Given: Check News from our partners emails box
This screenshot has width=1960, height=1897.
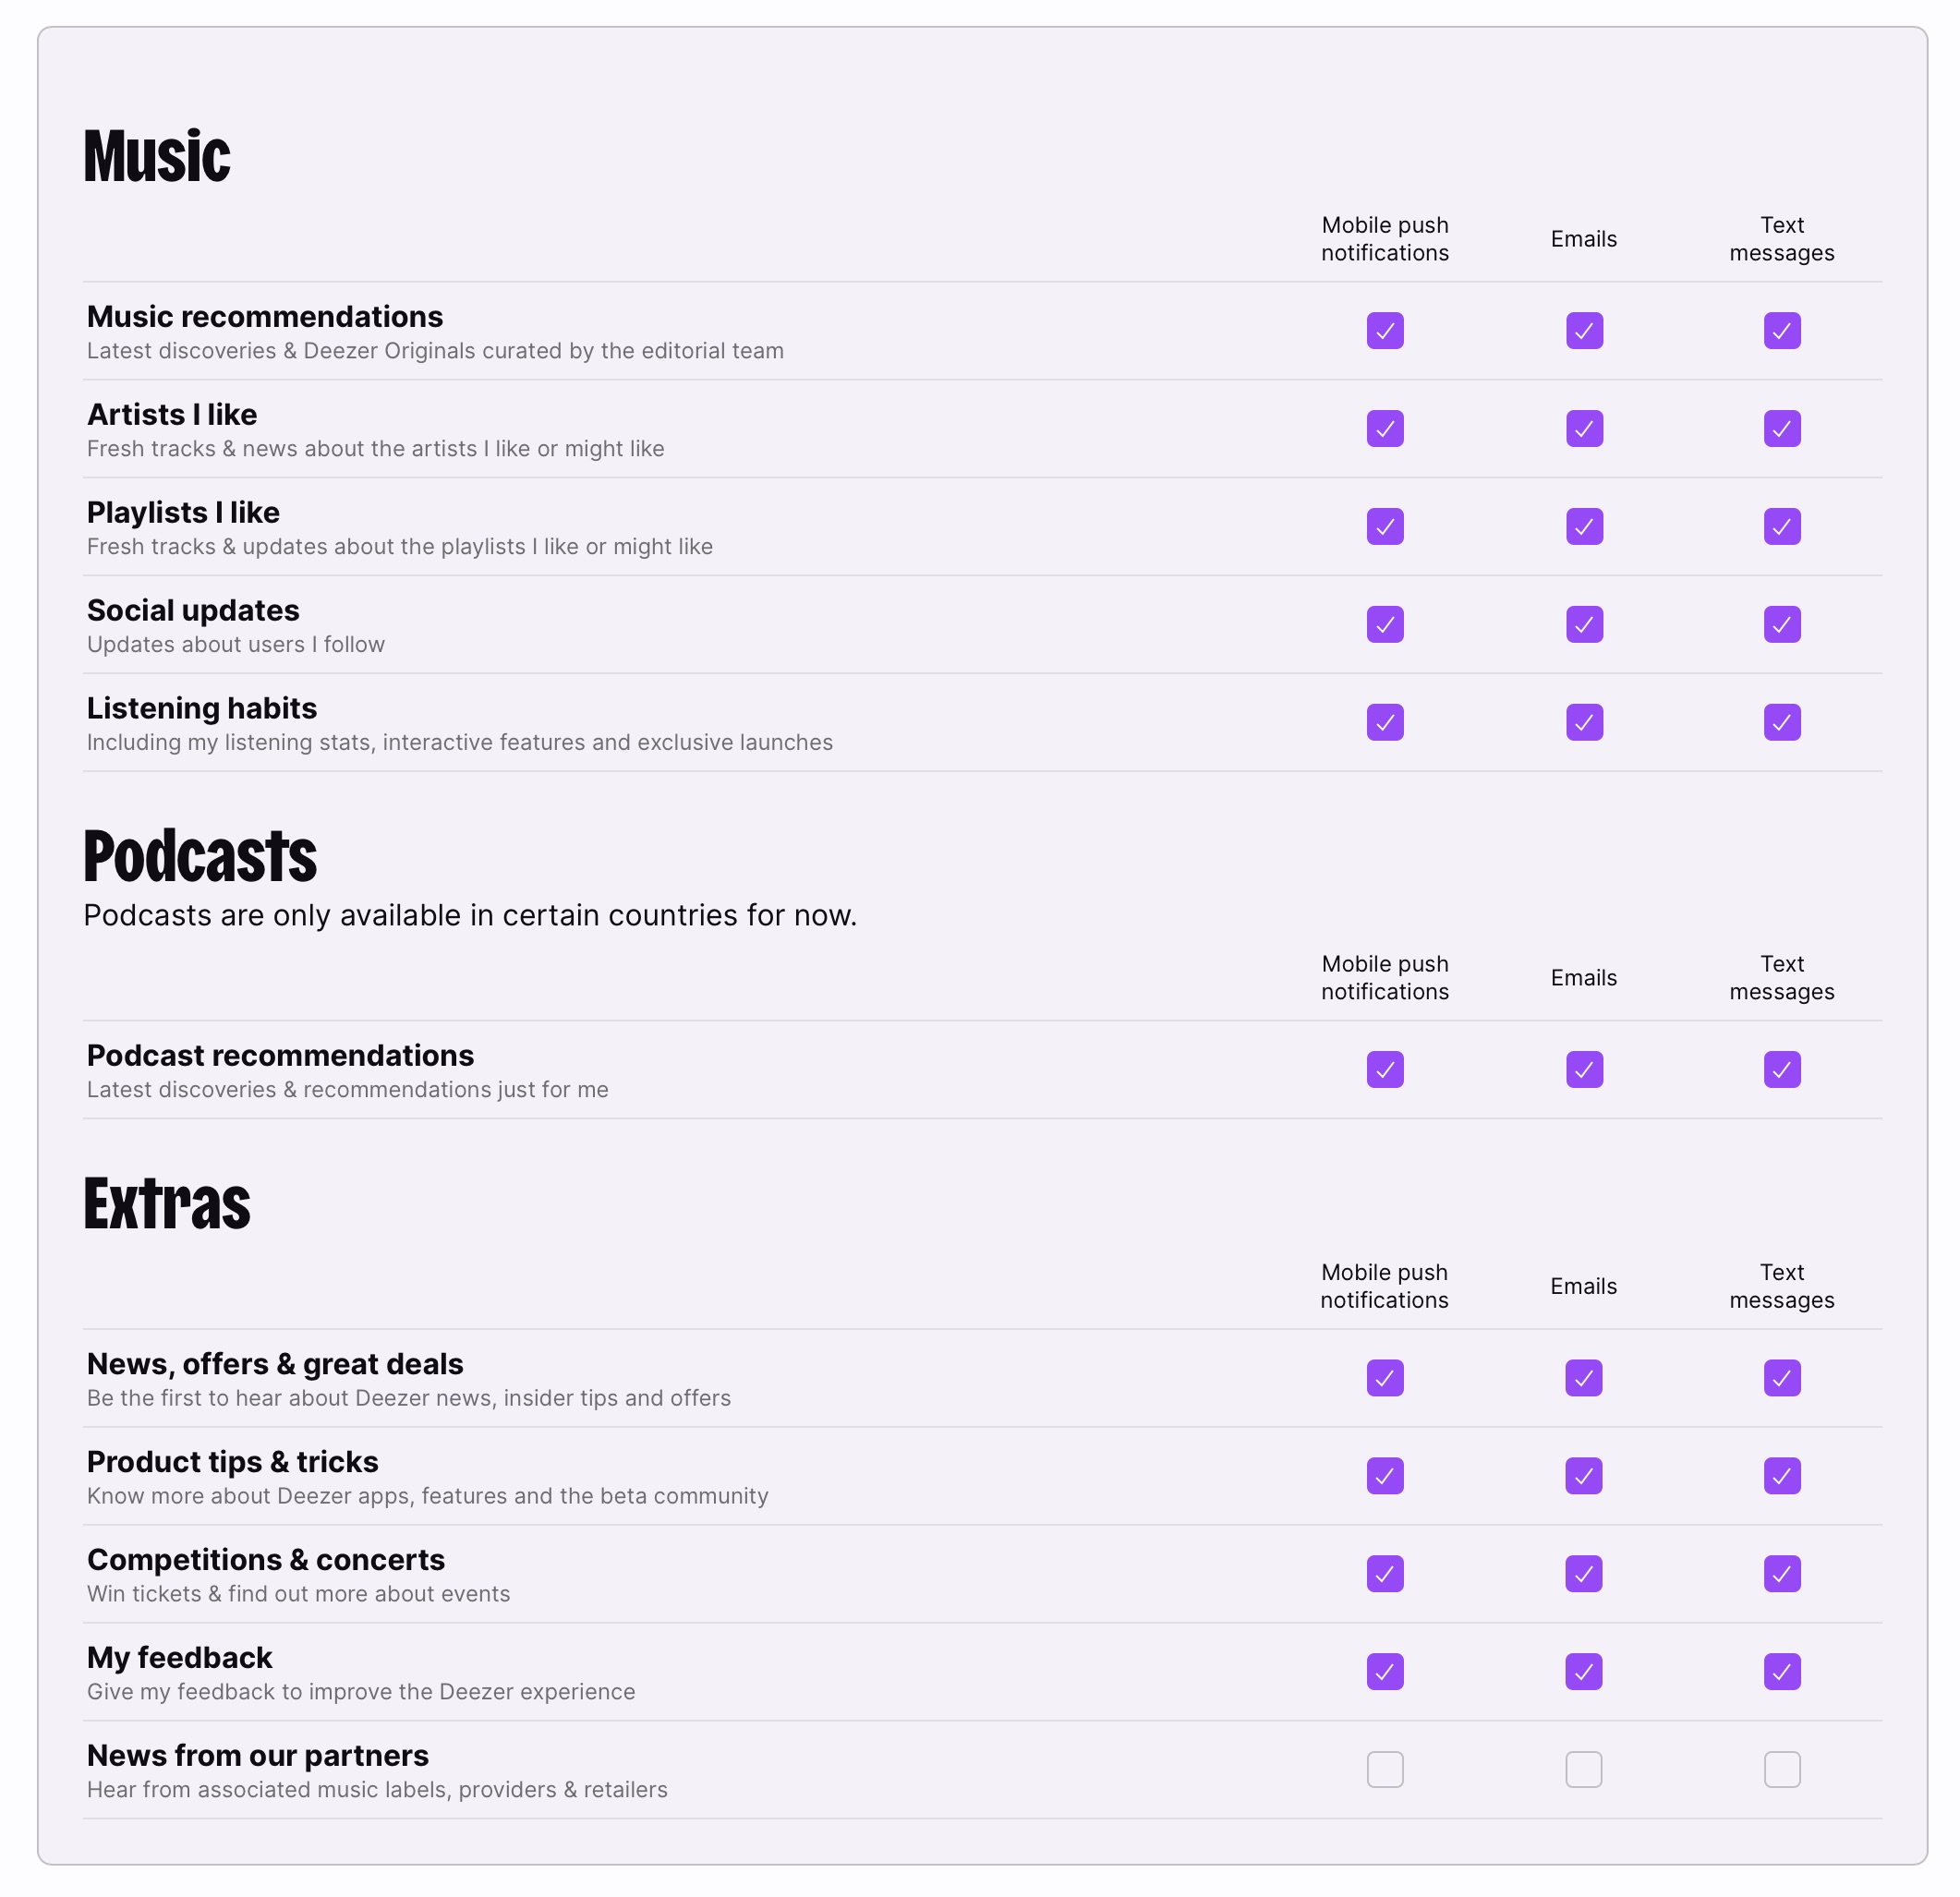Looking at the screenshot, I should coord(1584,1770).
